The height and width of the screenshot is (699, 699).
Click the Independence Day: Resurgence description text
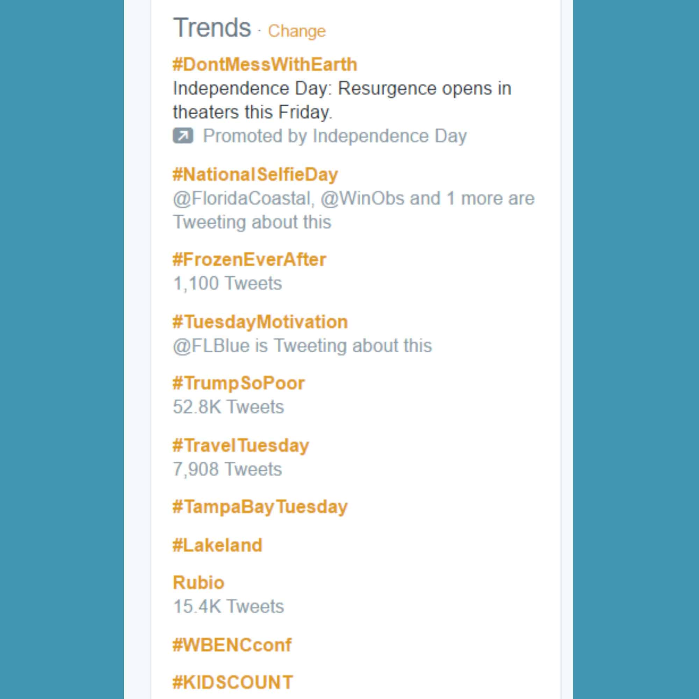click(x=342, y=100)
